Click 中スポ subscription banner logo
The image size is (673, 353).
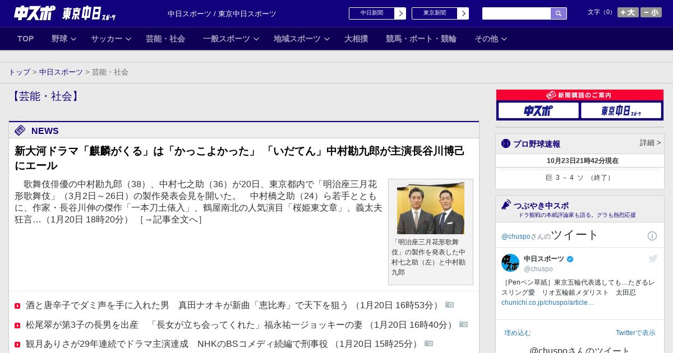[x=538, y=110]
